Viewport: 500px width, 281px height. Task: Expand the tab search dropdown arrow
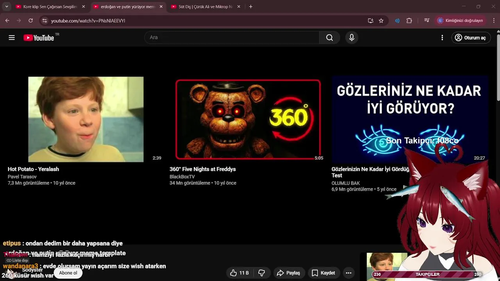pyautogui.click(x=7, y=7)
